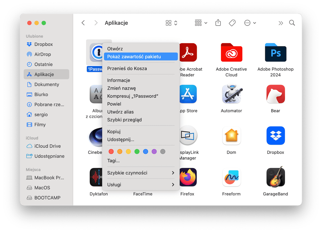This screenshot has height=232, width=322.
Task: Open Filmy in the sidebar
Action: pyautogui.click(x=46, y=125)
